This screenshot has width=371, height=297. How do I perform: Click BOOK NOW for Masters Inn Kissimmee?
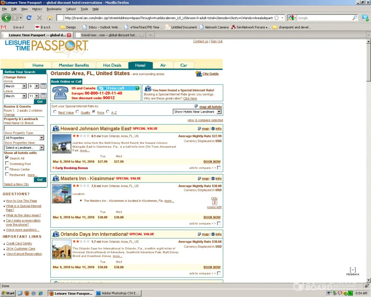click(x=212, y=217)
